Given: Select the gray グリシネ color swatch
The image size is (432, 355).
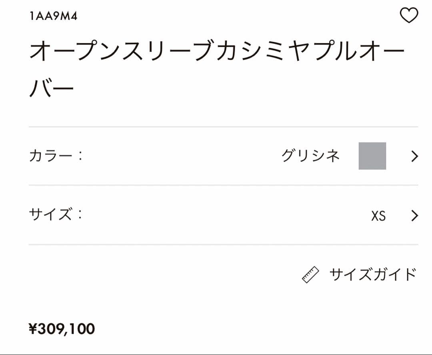Looking at the screenshot, I should pos(372,157).
